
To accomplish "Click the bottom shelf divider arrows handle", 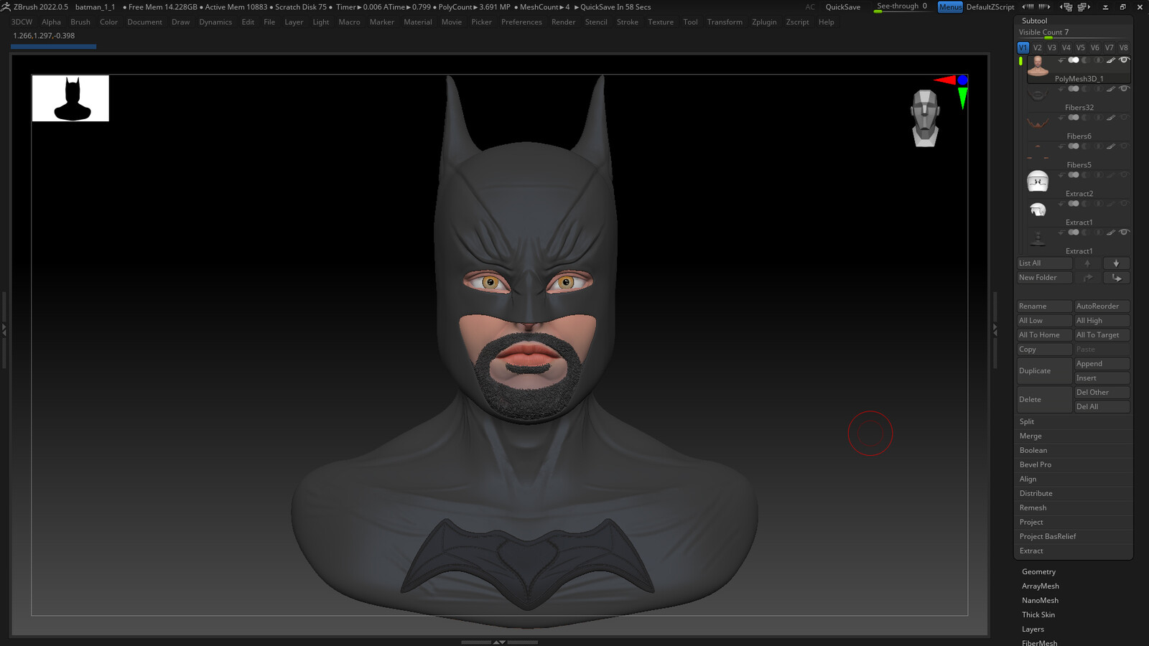I will pos(499,642).
